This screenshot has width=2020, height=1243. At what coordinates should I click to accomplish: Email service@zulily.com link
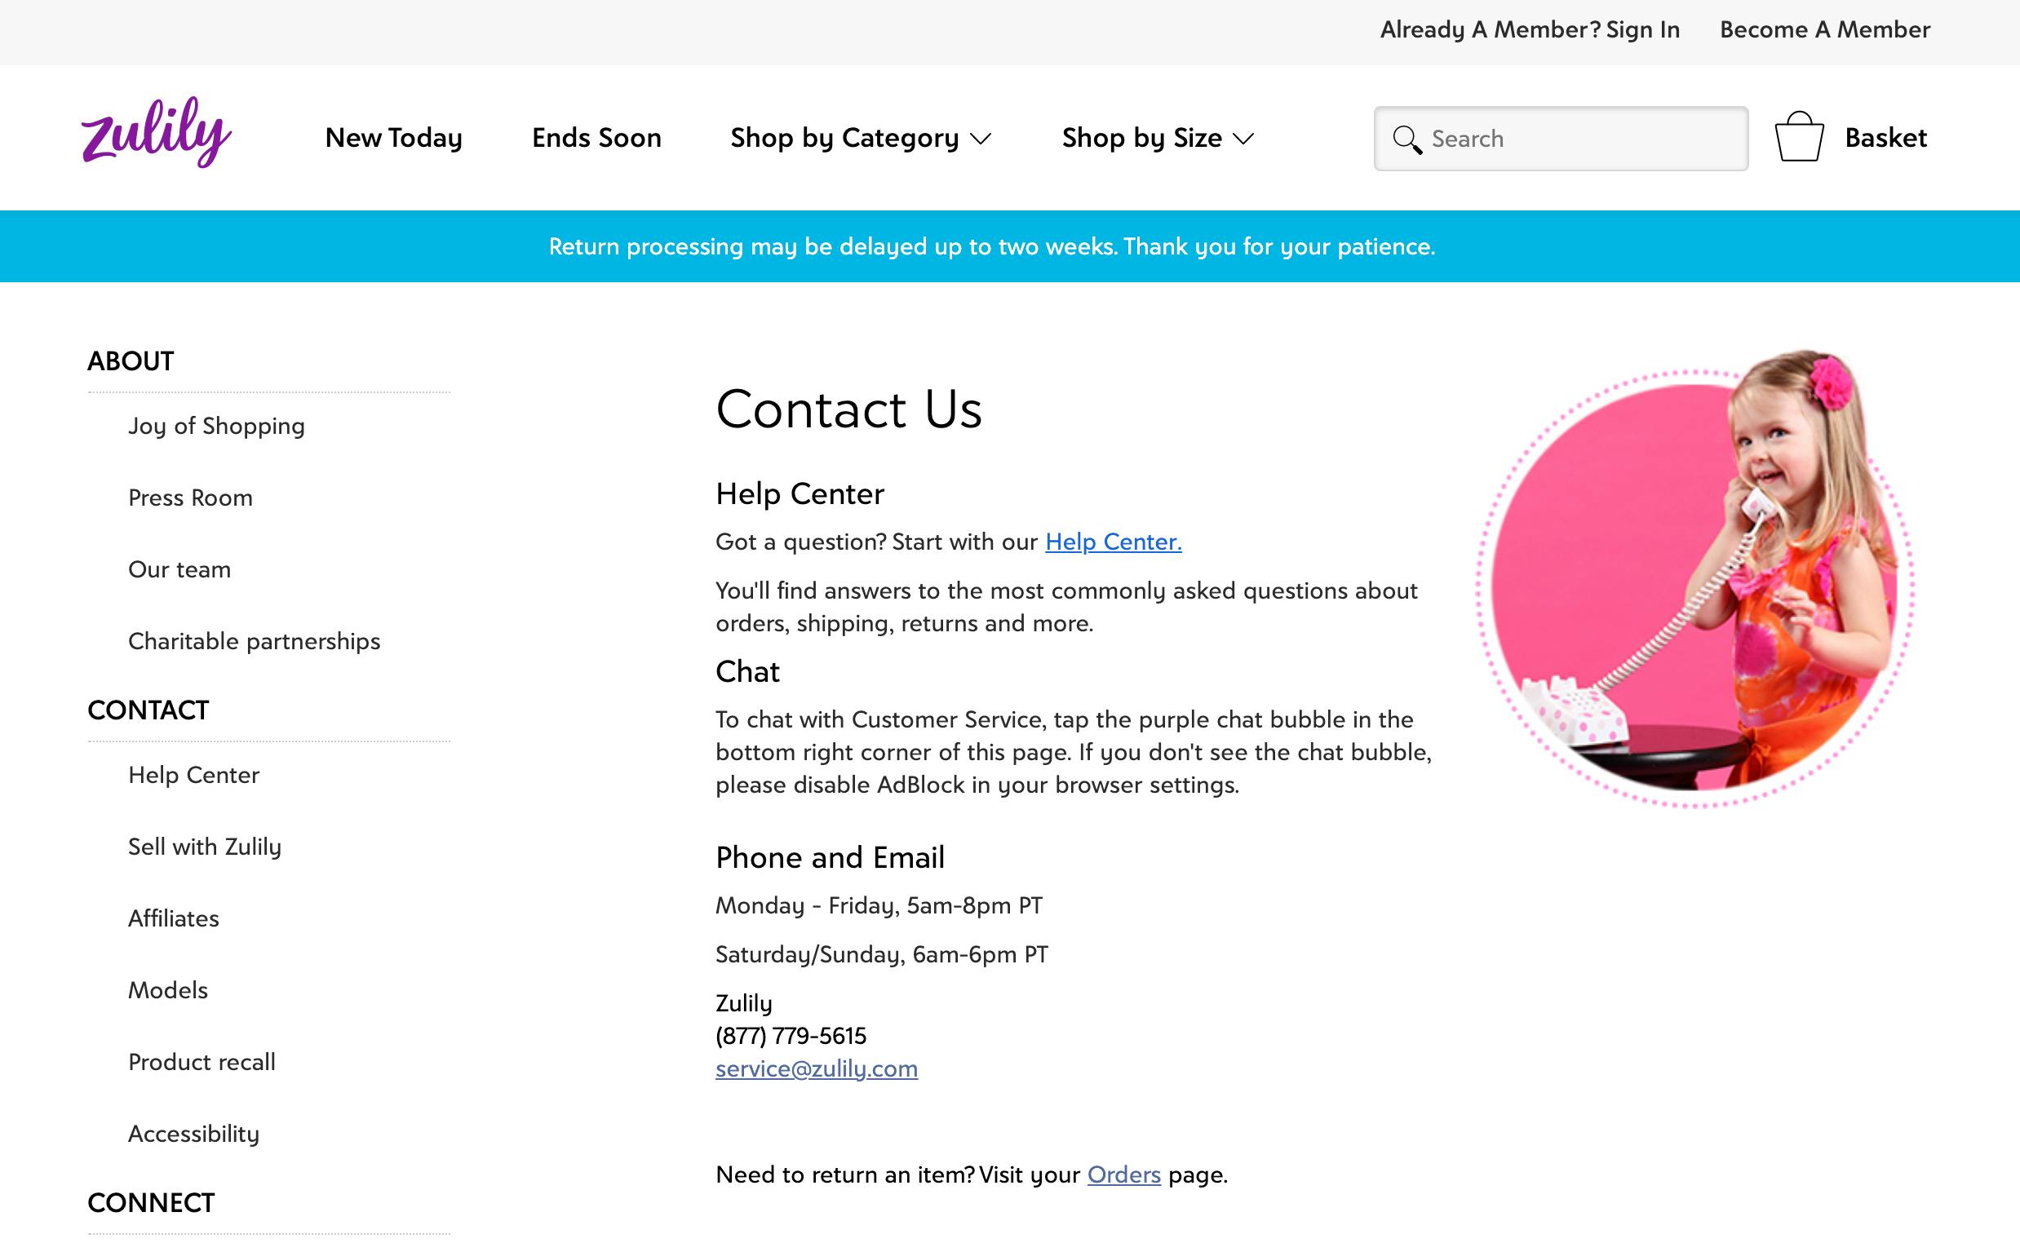tap(817, 1068)
